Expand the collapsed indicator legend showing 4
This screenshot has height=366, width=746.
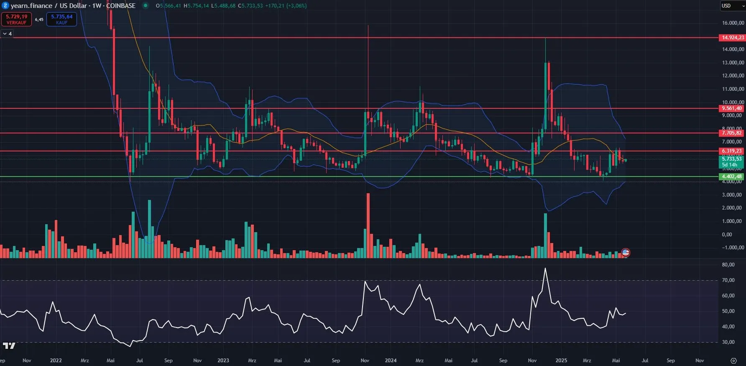[8, 33]
